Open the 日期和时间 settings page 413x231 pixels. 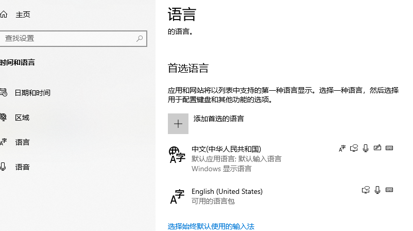32,93
